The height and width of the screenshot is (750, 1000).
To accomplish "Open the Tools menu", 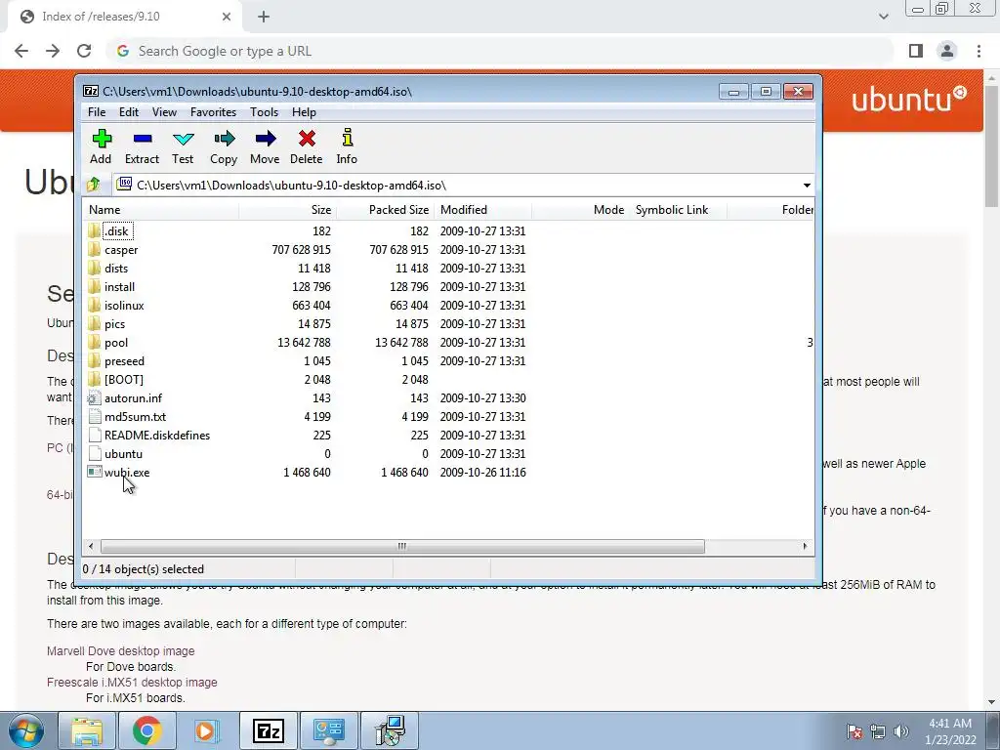I will 264,112.
